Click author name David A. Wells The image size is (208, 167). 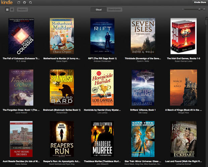(143, 61)
